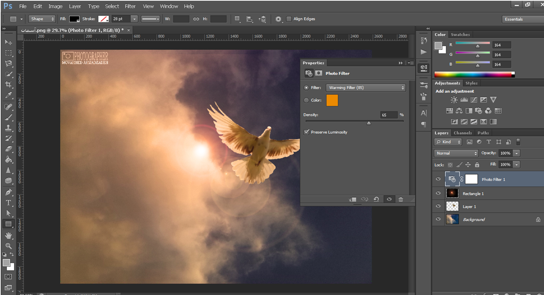544x295 pixels.
Task: Select the Brush tool
Action: (8, 117)
